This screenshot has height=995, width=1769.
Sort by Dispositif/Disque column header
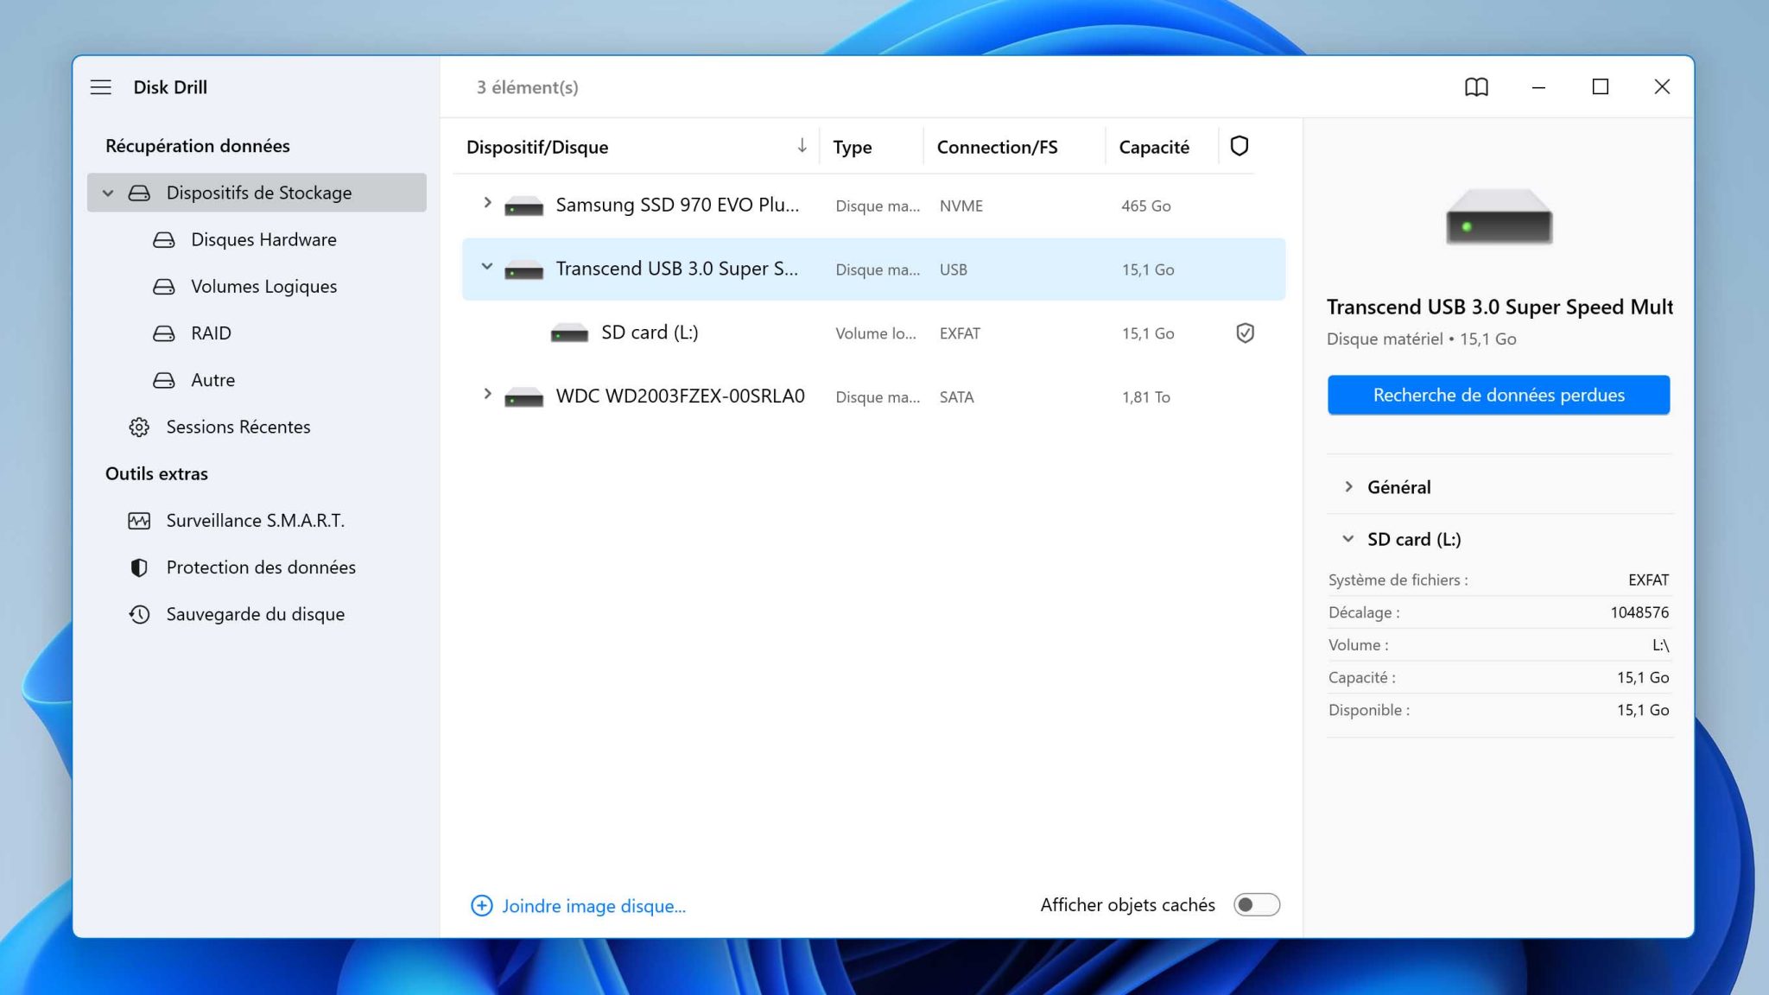click(537, 147)
